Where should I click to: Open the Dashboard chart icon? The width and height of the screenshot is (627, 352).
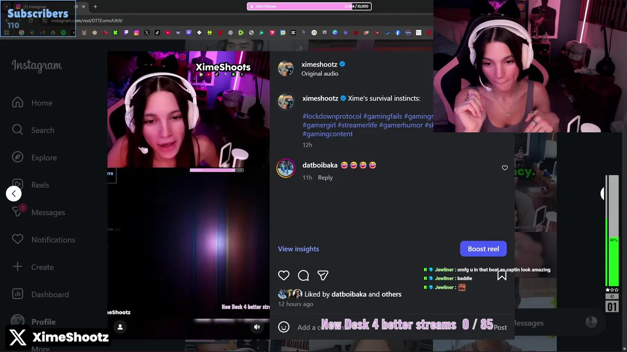click(18, 294)
